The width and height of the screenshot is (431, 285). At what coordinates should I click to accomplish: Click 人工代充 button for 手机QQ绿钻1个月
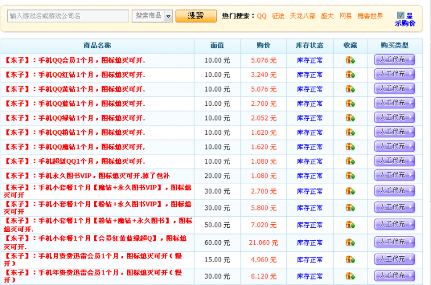(395, 118)
